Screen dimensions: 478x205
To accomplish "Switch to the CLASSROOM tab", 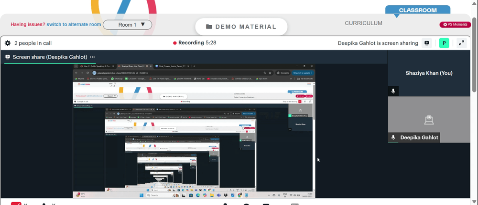I will [x=418, y=10].
